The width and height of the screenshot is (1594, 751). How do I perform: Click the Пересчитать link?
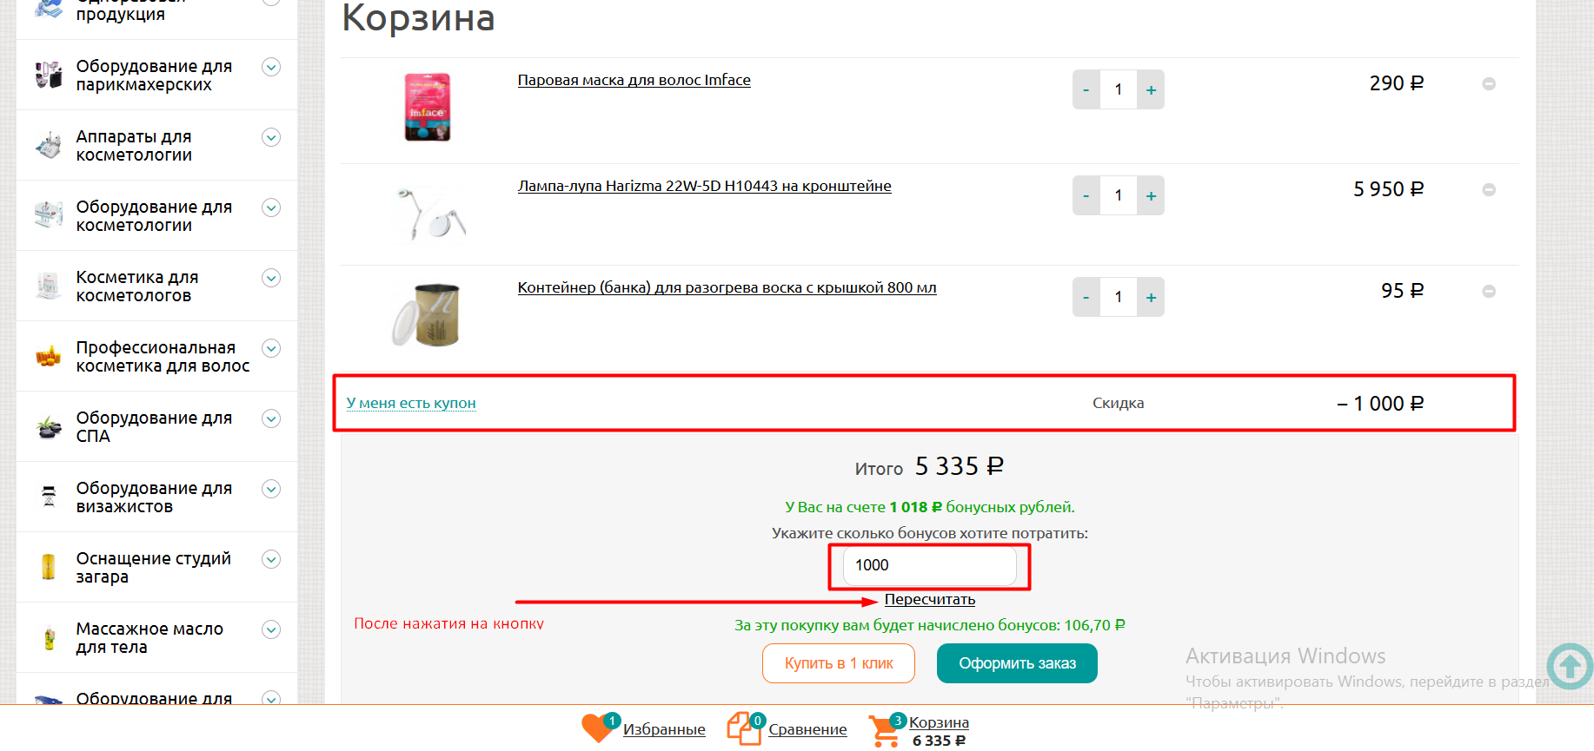coord(930,600)
